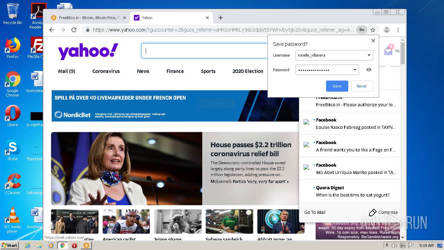Open the Abbott story thumbnail
444x250 pixels.
tap(281, 222)
